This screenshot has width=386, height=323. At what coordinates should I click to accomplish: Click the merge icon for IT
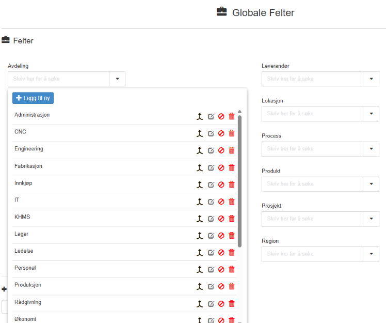click(x=200, y=202)
